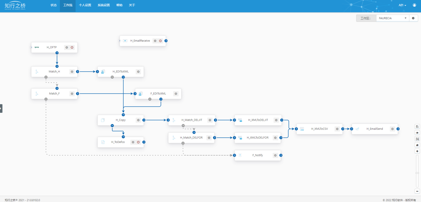
Task: Click the zoom in plus button
Action: 417,151
